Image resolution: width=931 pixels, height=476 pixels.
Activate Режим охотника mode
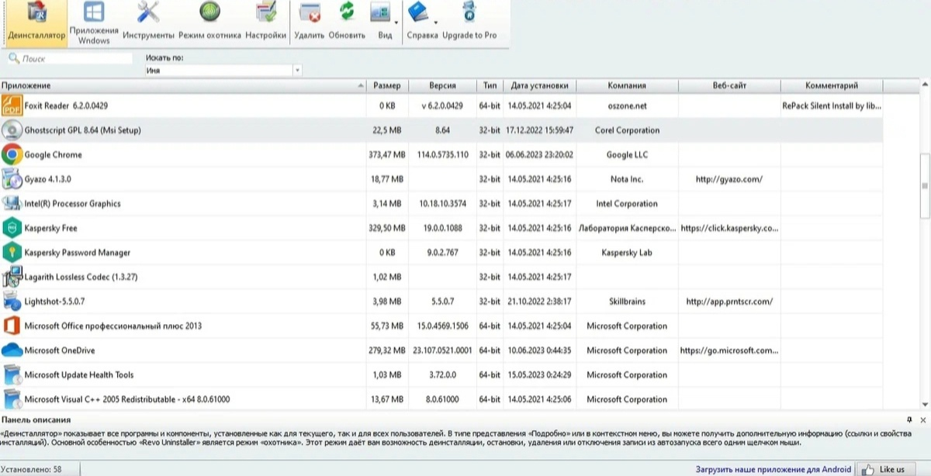tap(209, 22)
